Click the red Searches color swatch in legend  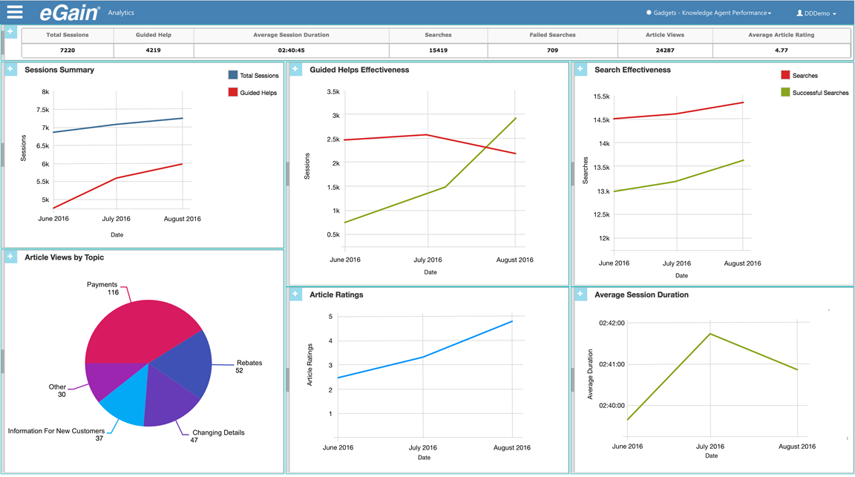coord(784,74)
